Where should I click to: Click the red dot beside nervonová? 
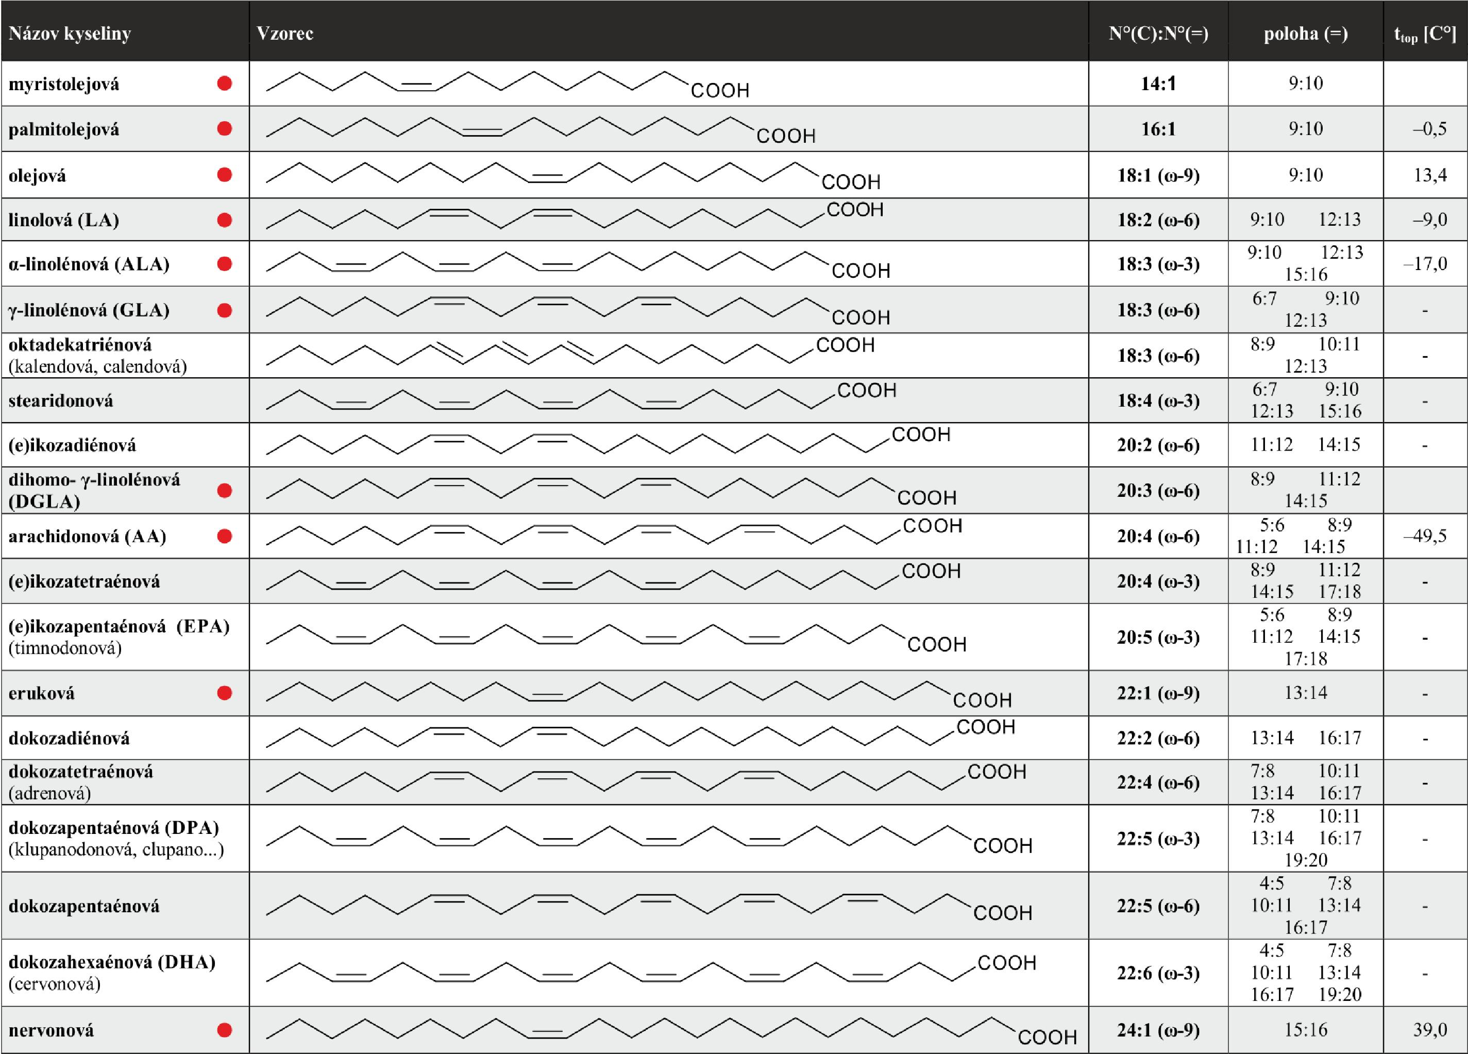[225, 1030]
